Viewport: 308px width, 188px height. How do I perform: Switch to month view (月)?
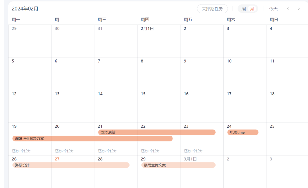pos(252,9)
